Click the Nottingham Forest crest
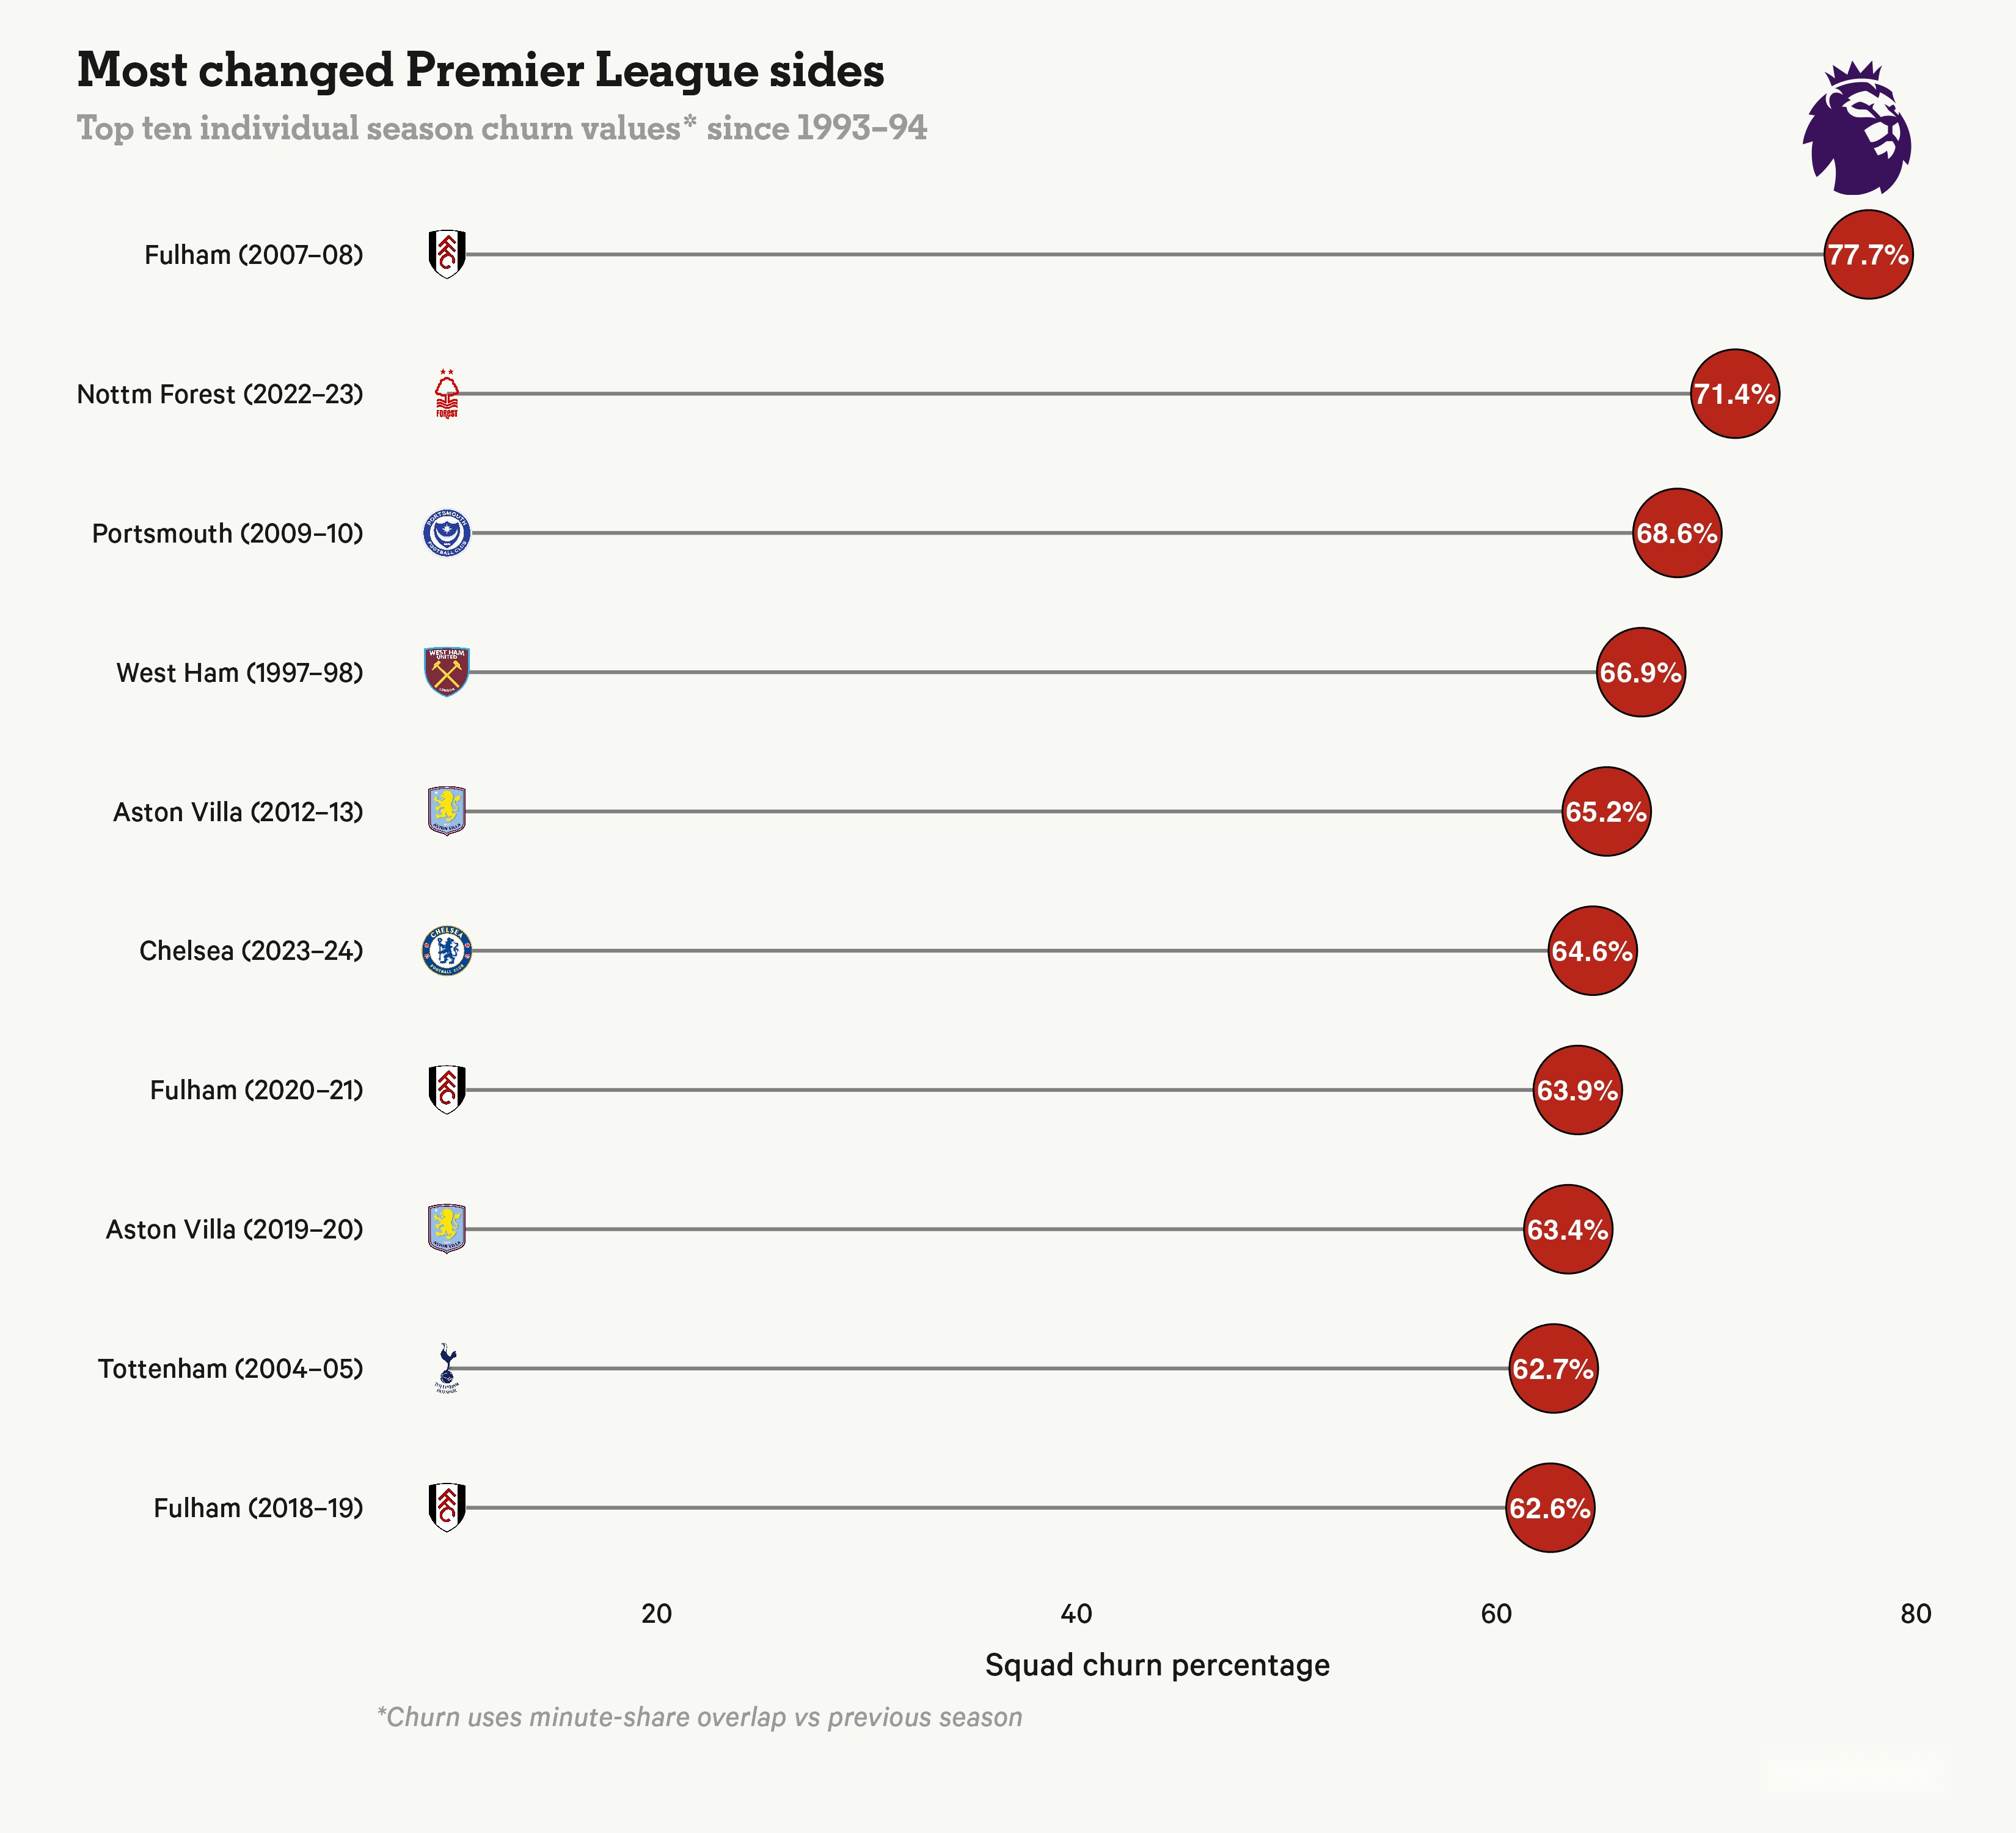The image size is (2016, 1833). [x=446, y=393]
